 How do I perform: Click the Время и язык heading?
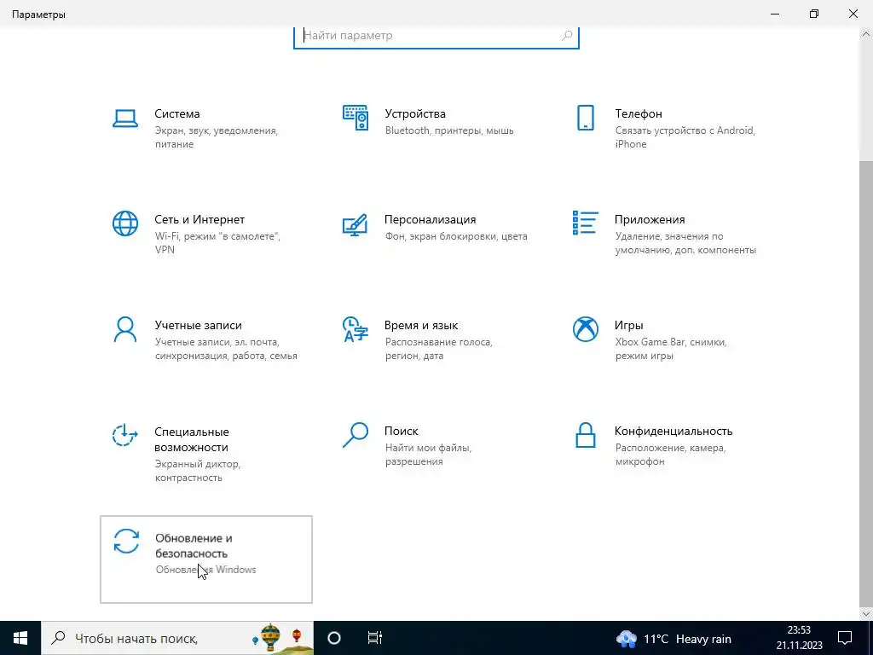click(421, 325)
